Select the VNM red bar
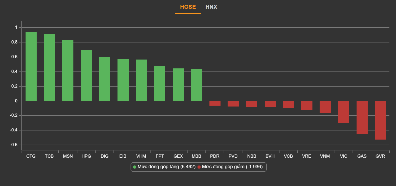396x186 pixels. pos(325,107)
